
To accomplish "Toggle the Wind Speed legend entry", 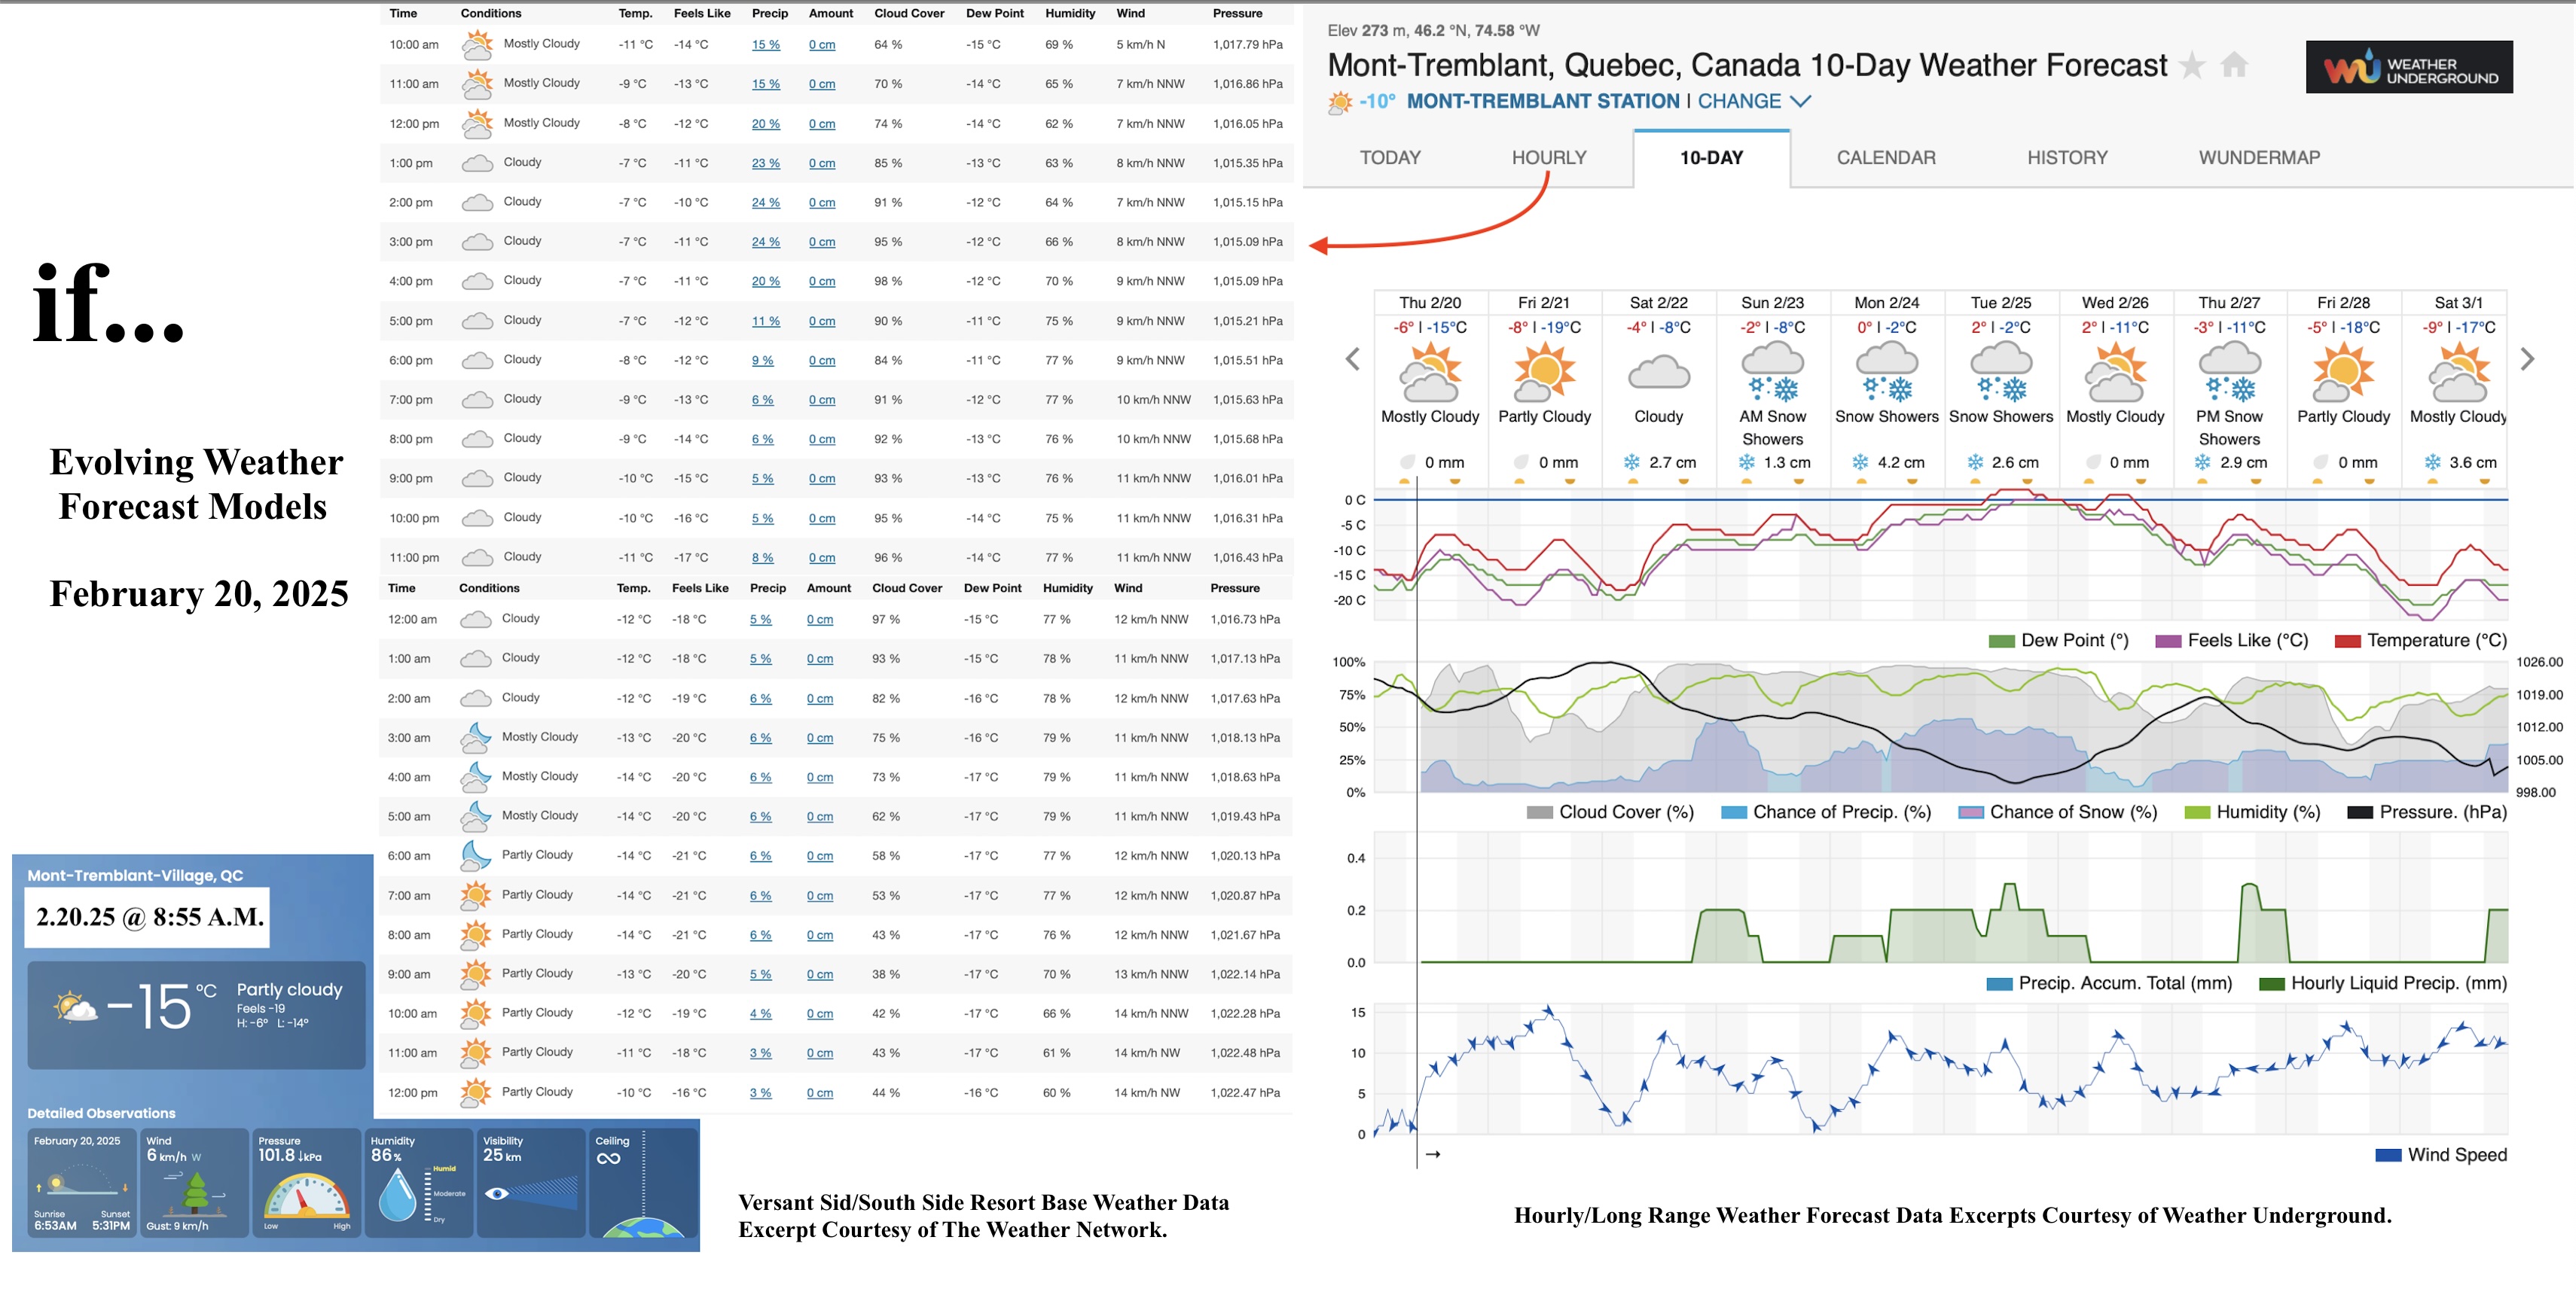I will click(2441, 1155).
